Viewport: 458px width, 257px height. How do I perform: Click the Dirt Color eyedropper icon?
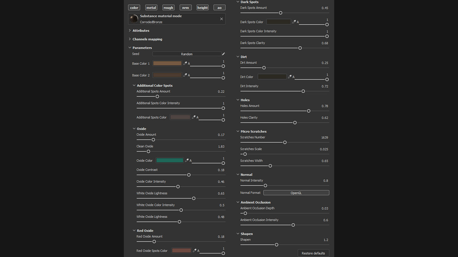290,77
